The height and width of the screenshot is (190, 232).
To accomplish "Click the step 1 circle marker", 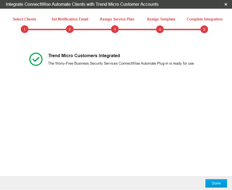I will coord(25,29).
